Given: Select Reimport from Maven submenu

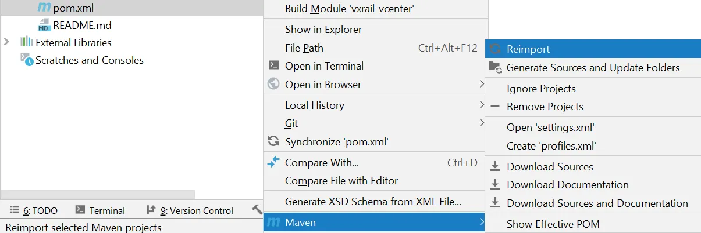Looking at the screenshot, I should [528, 49].
